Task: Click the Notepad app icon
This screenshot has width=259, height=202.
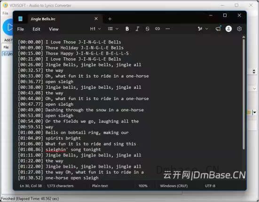Action: (x=21, y=19)
